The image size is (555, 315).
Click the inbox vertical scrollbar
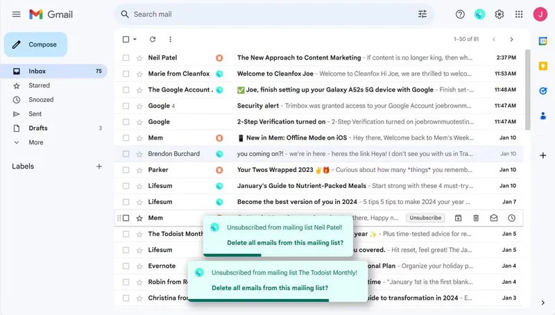tap(527, 90)
